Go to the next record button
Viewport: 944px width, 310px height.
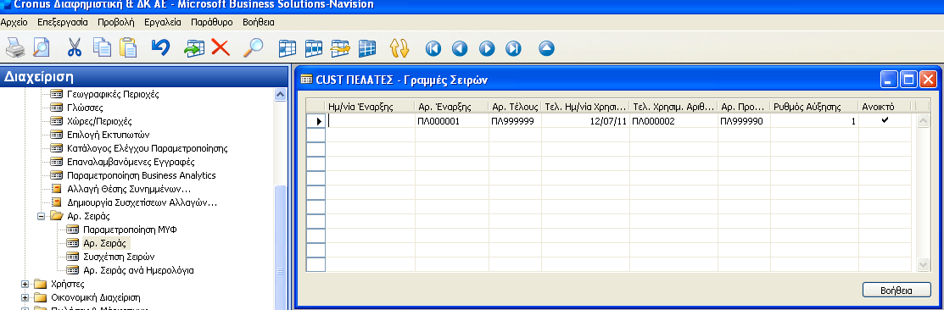coord(487,48)
